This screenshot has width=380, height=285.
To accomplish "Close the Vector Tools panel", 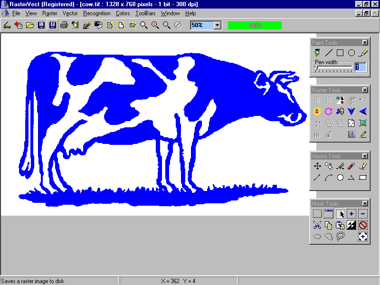I will tap(365, 156).
